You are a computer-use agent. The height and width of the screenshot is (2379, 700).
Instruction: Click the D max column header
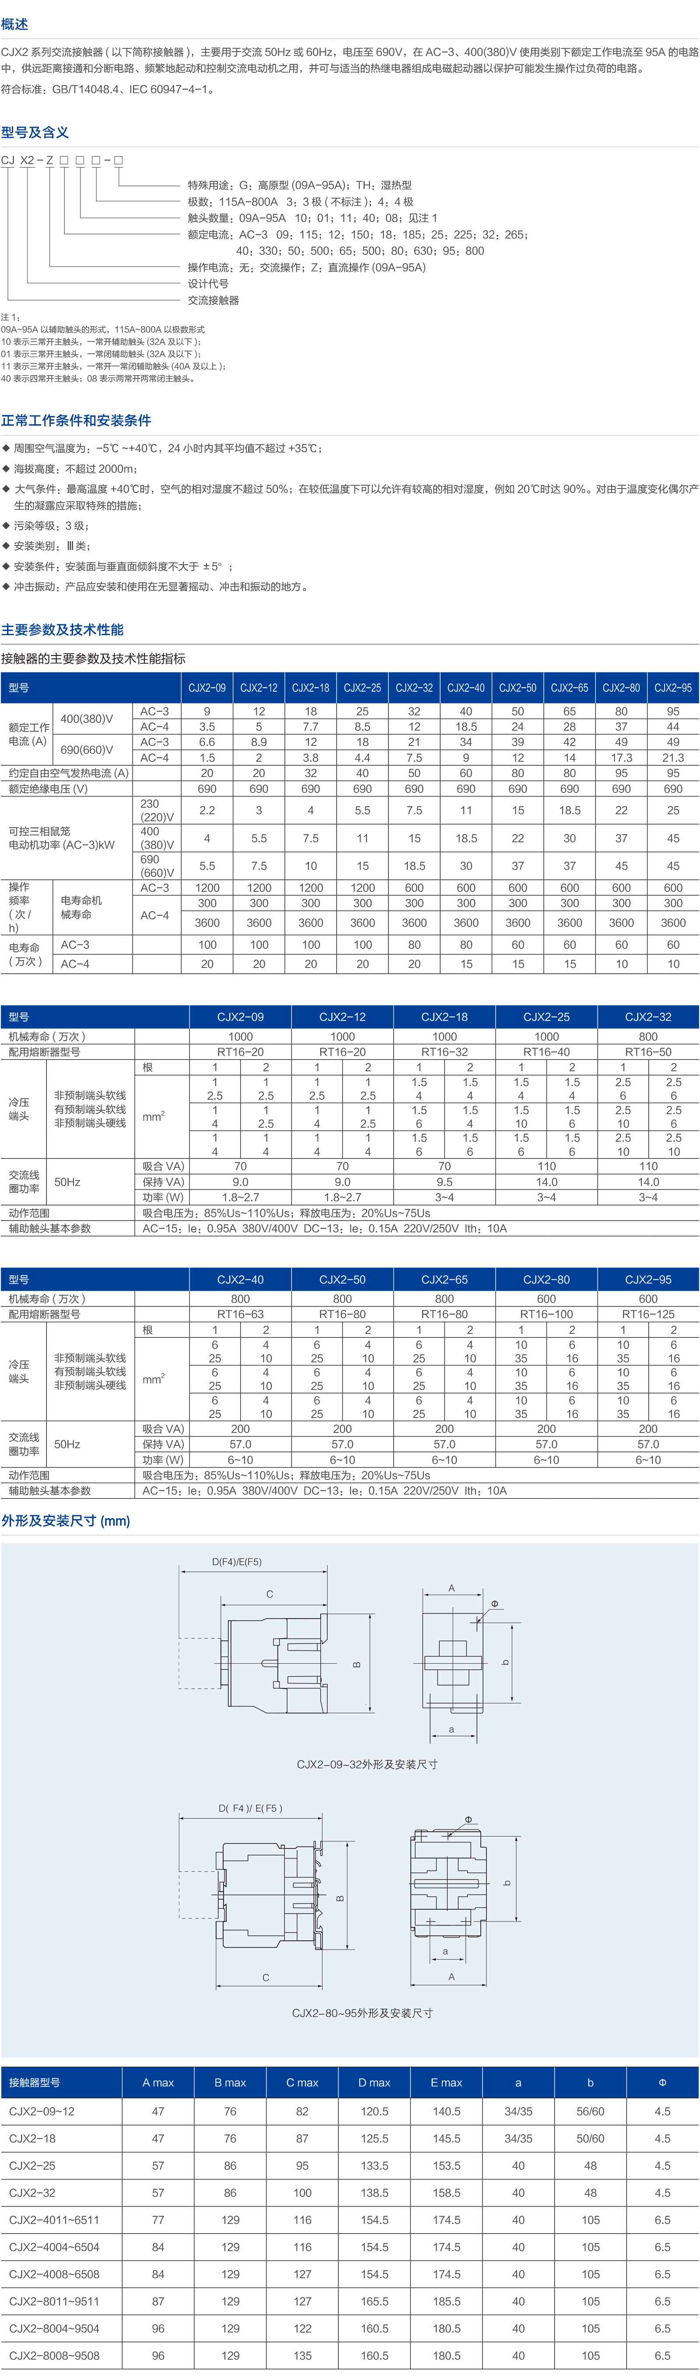(374, 2083)
